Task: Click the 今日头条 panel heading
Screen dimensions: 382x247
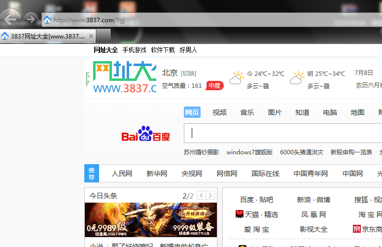Action: pyautogui.click(x=103, y=196)
